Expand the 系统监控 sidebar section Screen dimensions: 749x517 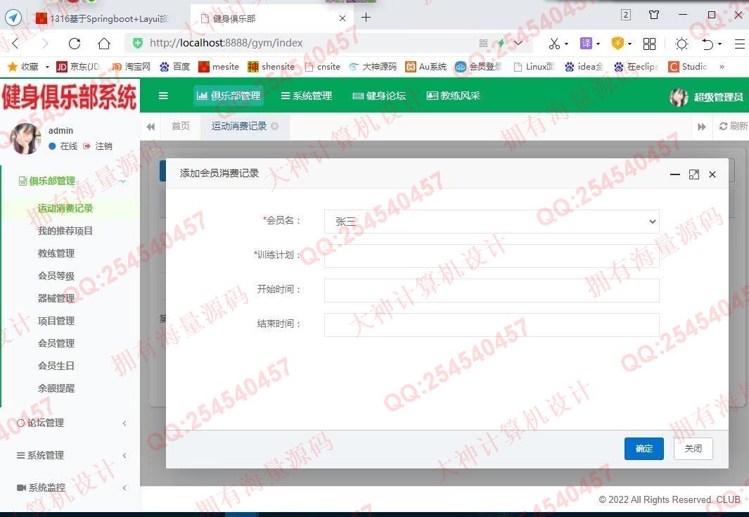tap(70, 488)
